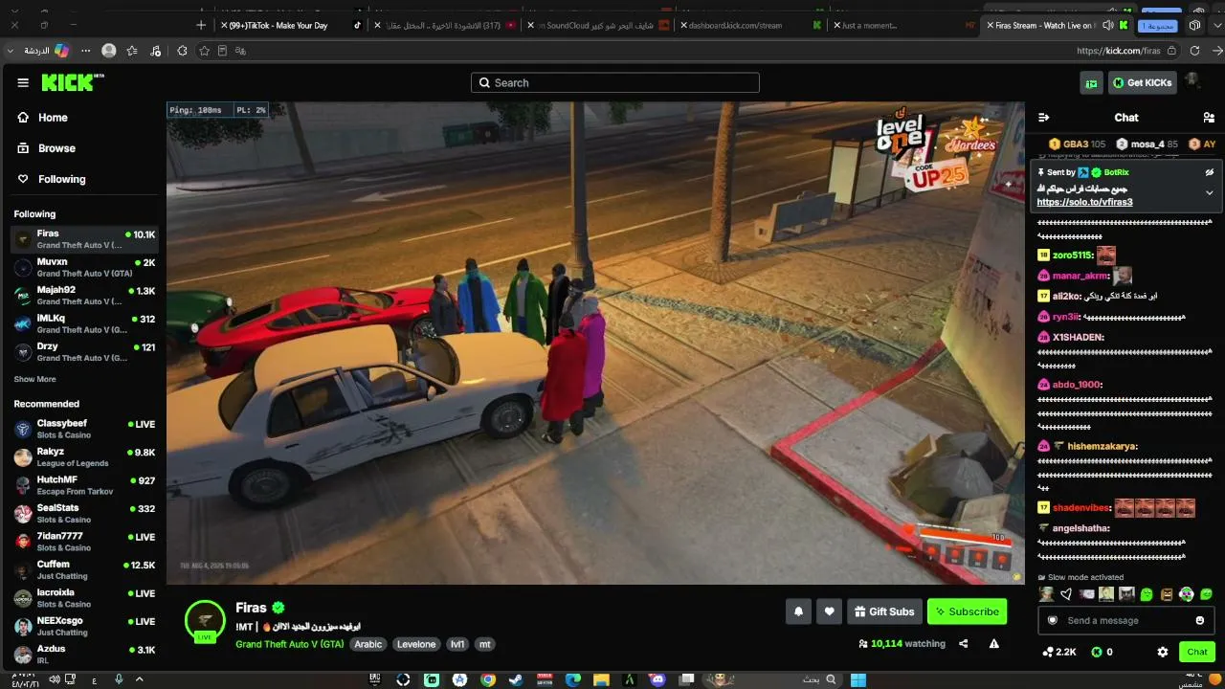1225x689 pixels.
Task: Expand the pinned message chevron
Action: (x=1210, y=192)
